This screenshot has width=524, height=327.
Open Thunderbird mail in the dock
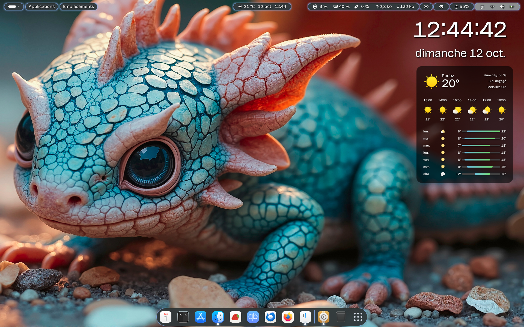pos(270,317)
